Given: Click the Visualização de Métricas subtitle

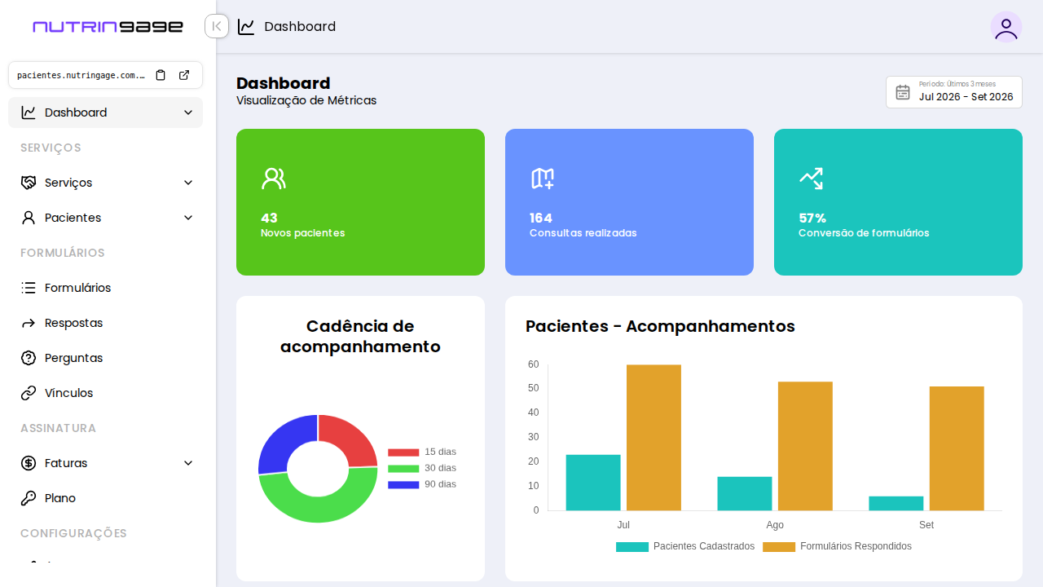Looking at the screenshot, I should [x=306, y=100].
